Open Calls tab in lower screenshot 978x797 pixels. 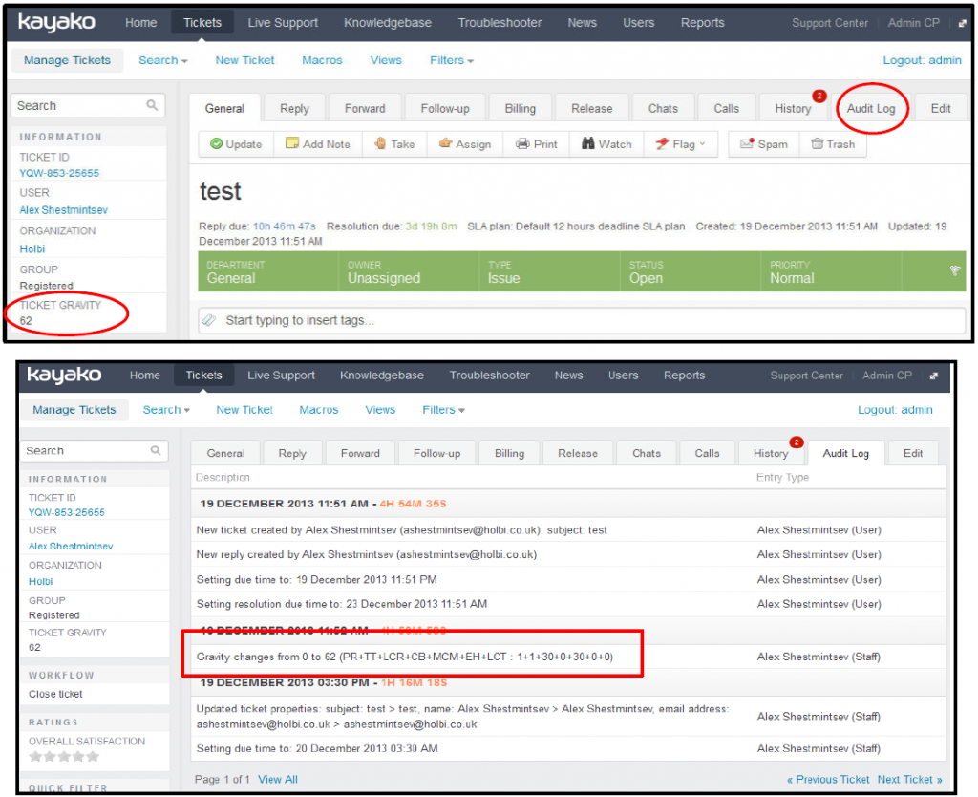pos(708,453)
